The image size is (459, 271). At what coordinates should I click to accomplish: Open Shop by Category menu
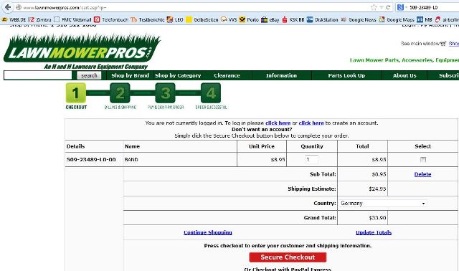pyautogui.click(x=178, y=75)
